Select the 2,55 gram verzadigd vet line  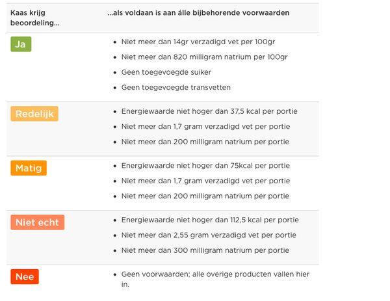[x=209, y=235]
